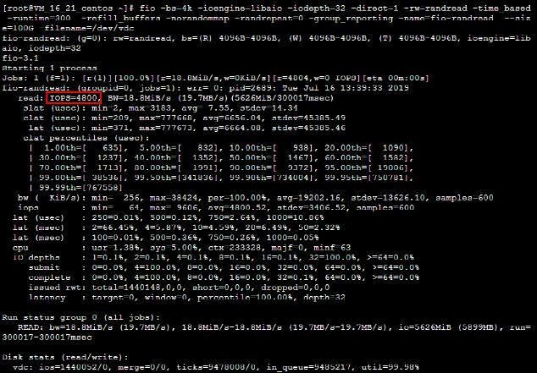Click 'Run status group 0 (all jobs)' heading

coord(81,317)
